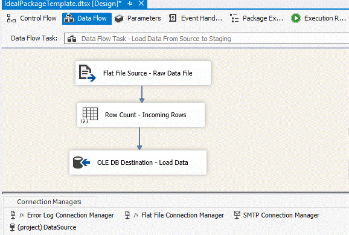349x235 pixels.
Task: Switch to the Control Flow tab
Action: pos(32,18)
